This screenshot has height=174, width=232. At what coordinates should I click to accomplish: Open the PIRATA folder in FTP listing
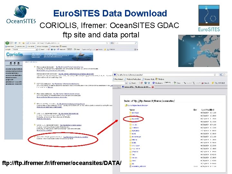point(134,140)
